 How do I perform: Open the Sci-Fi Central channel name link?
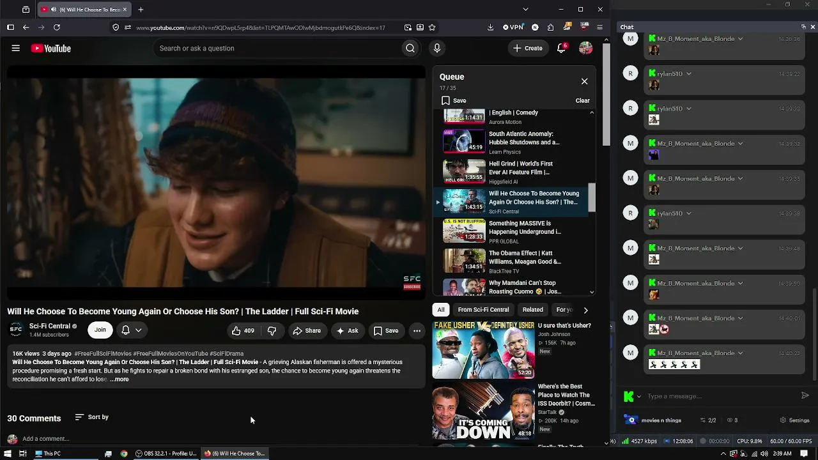pyautogui.click(x=50, y=326)
